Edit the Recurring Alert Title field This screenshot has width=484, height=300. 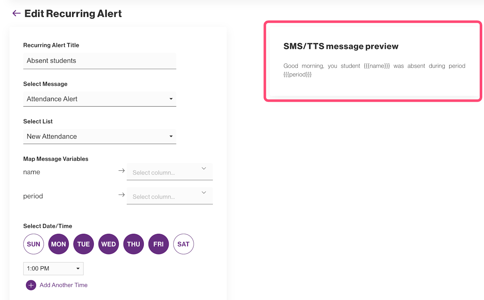point(100,61)
